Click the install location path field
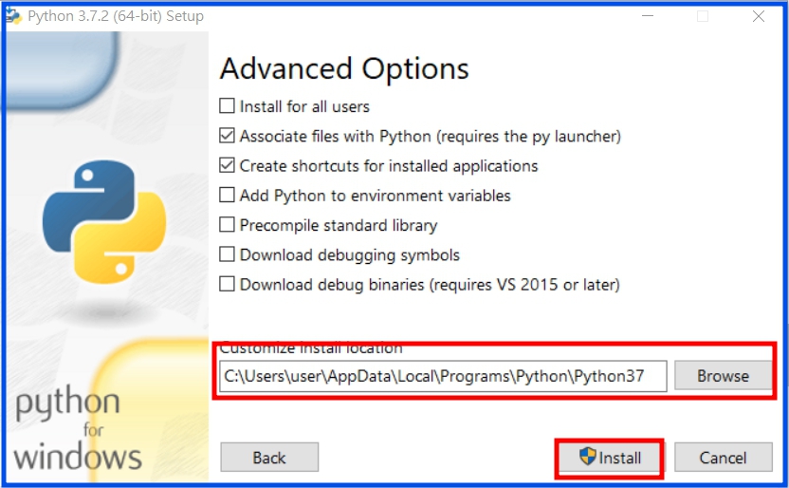789x488 pixels. (443, 376)
